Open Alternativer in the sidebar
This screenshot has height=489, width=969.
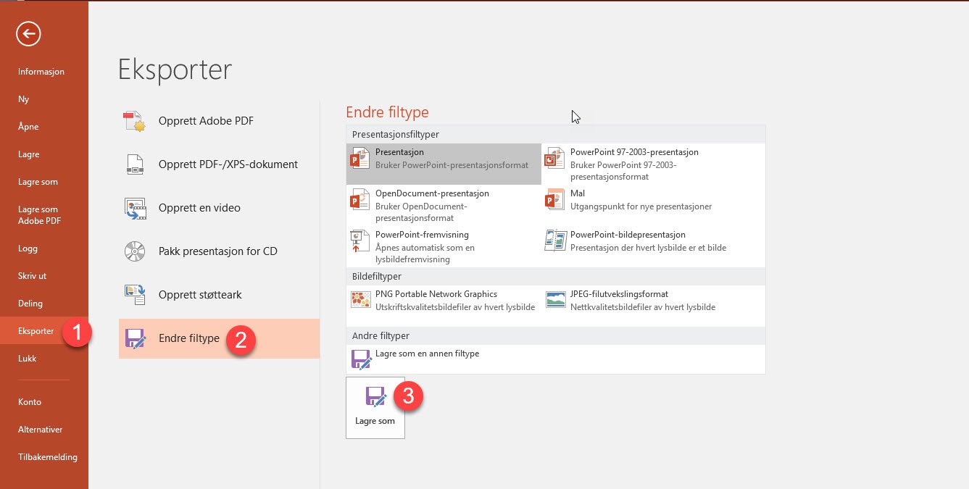click(x=41, y=430)
